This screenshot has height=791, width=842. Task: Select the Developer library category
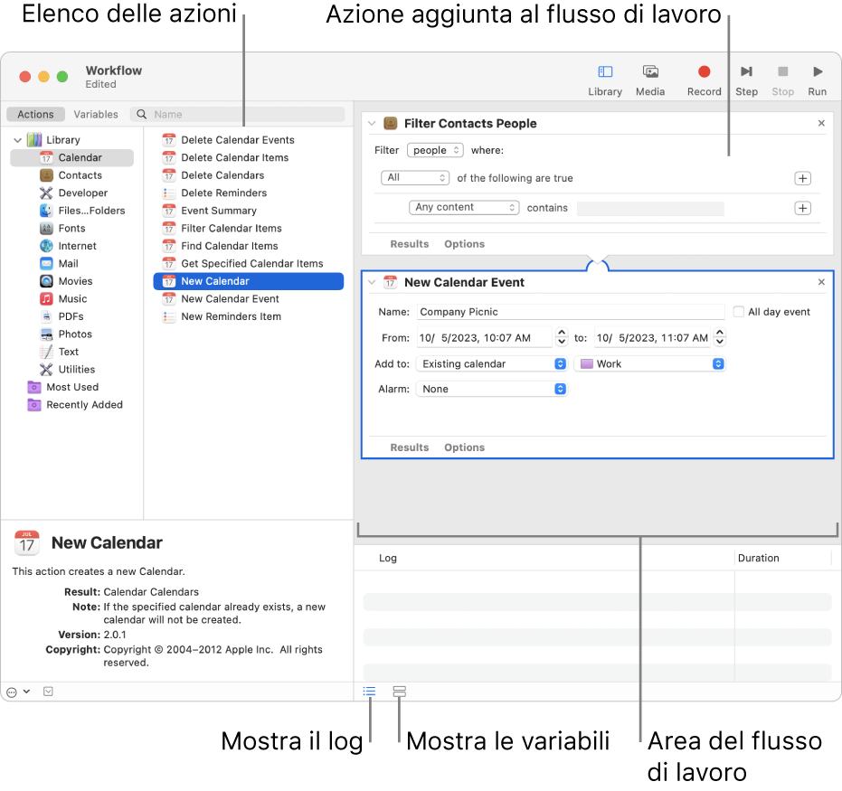[74, 193]
